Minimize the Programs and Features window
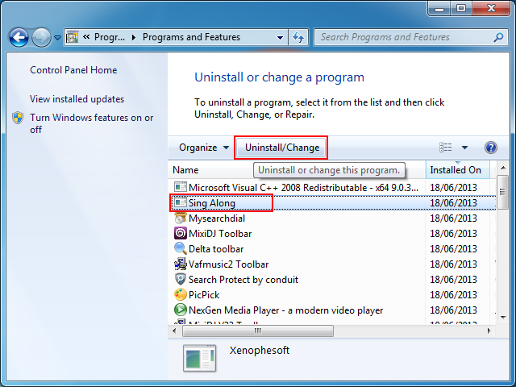This screenshot has width=516, height=387. (439, 8)
